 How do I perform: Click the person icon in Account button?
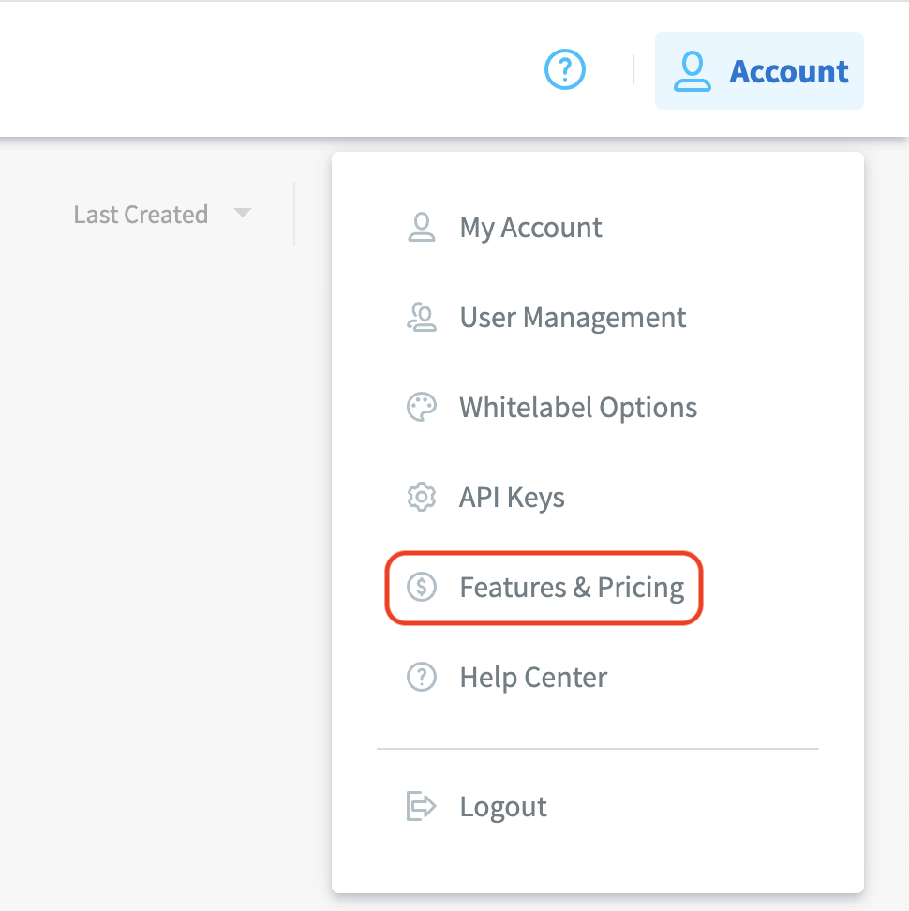(x=693, y=71)
